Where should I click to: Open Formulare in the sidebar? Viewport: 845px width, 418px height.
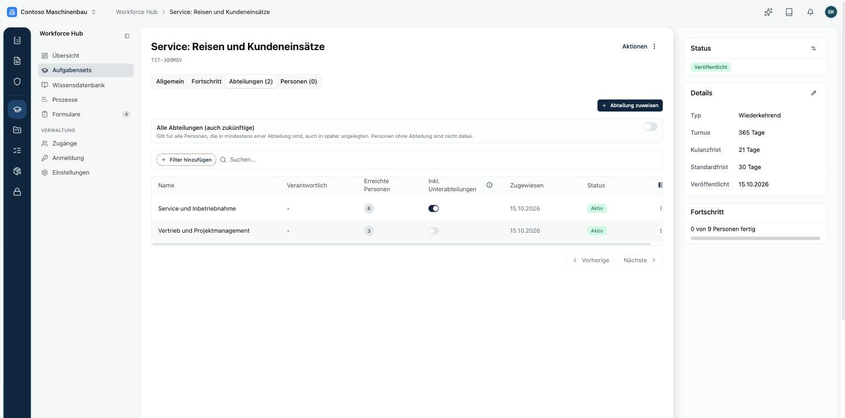[x=86, y=114]
